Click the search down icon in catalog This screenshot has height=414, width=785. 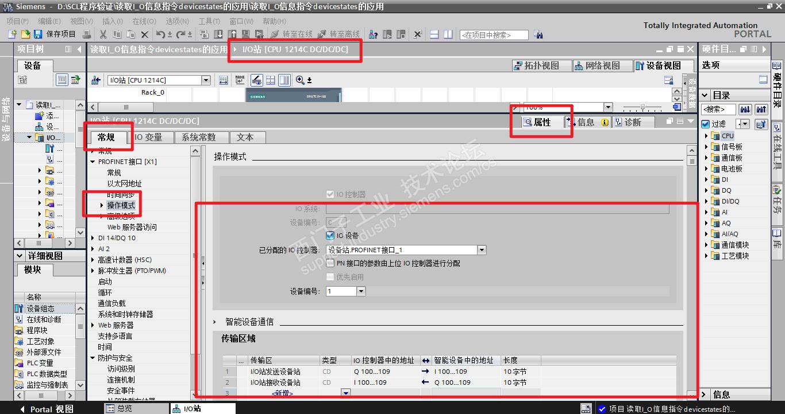tap(745, 109)
